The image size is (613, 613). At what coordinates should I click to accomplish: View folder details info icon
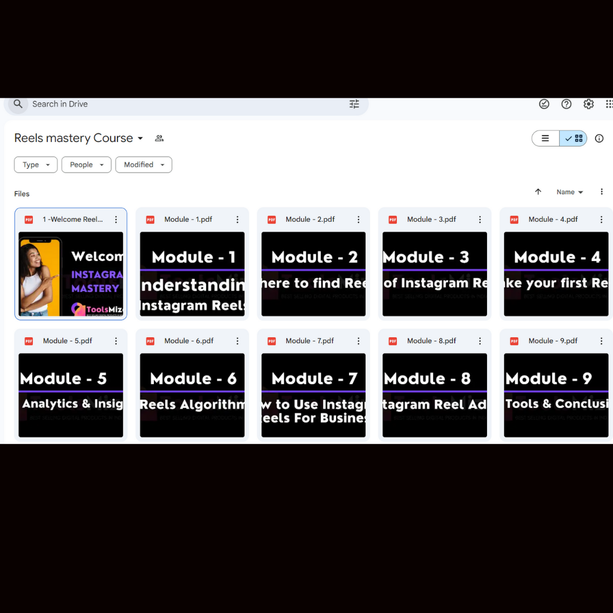(x=599, y=138)
